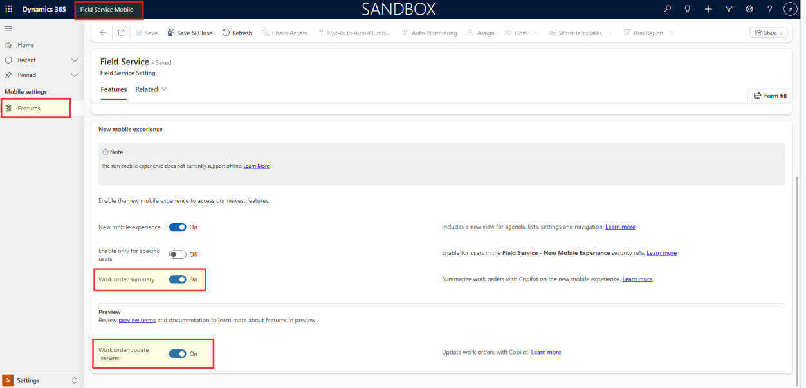The height and width of the screenshot is (388, 806).
Task: Expand the Pinned chevron
Action: [x=74, y=75]
